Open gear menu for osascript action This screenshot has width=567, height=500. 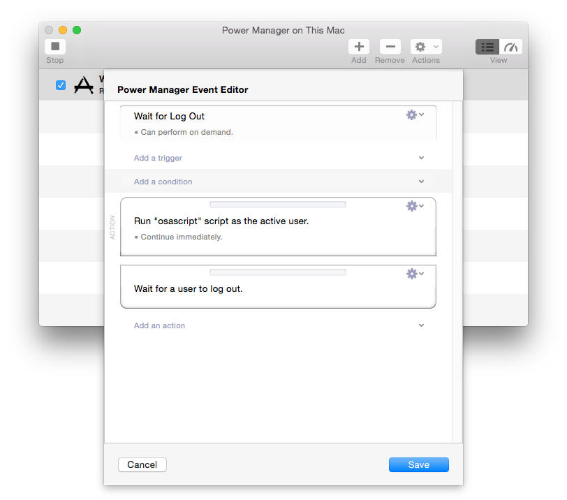pyautogui.click(x=415, y=206)
